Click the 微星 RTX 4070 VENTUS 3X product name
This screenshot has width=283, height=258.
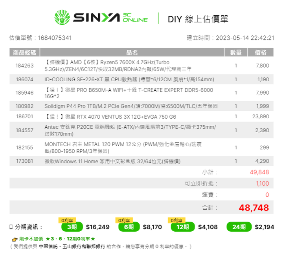point(110,117)
